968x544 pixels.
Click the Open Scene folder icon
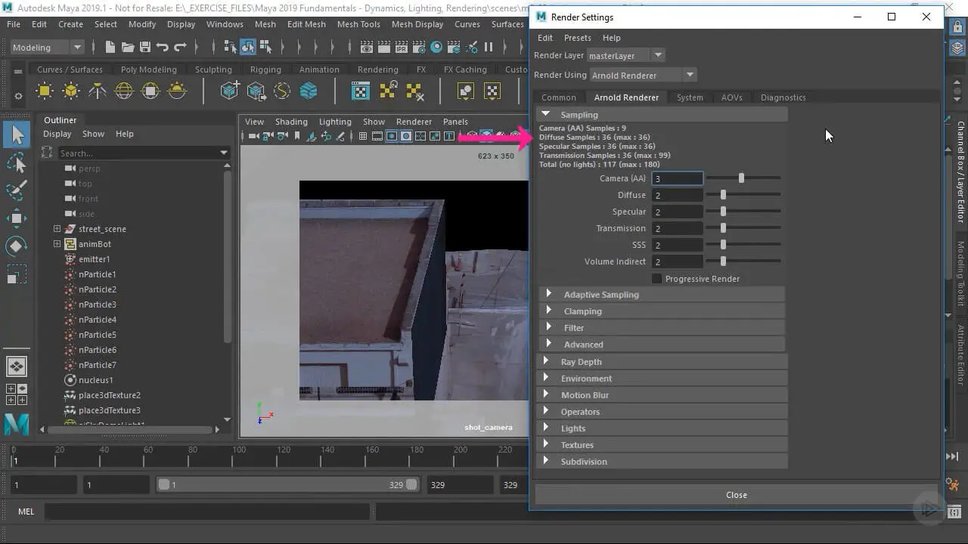click(x=128, y=47)
